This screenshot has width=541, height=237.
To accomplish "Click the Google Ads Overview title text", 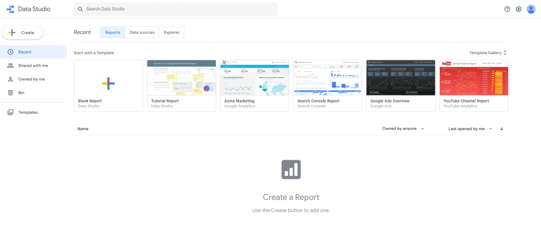I will pos(390,101).
